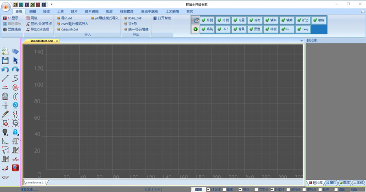Image resolution: width=366 pixels, height=192 pixels.
Task: Click the yellow G quick access icon
Action: click(x=15, y=4)
